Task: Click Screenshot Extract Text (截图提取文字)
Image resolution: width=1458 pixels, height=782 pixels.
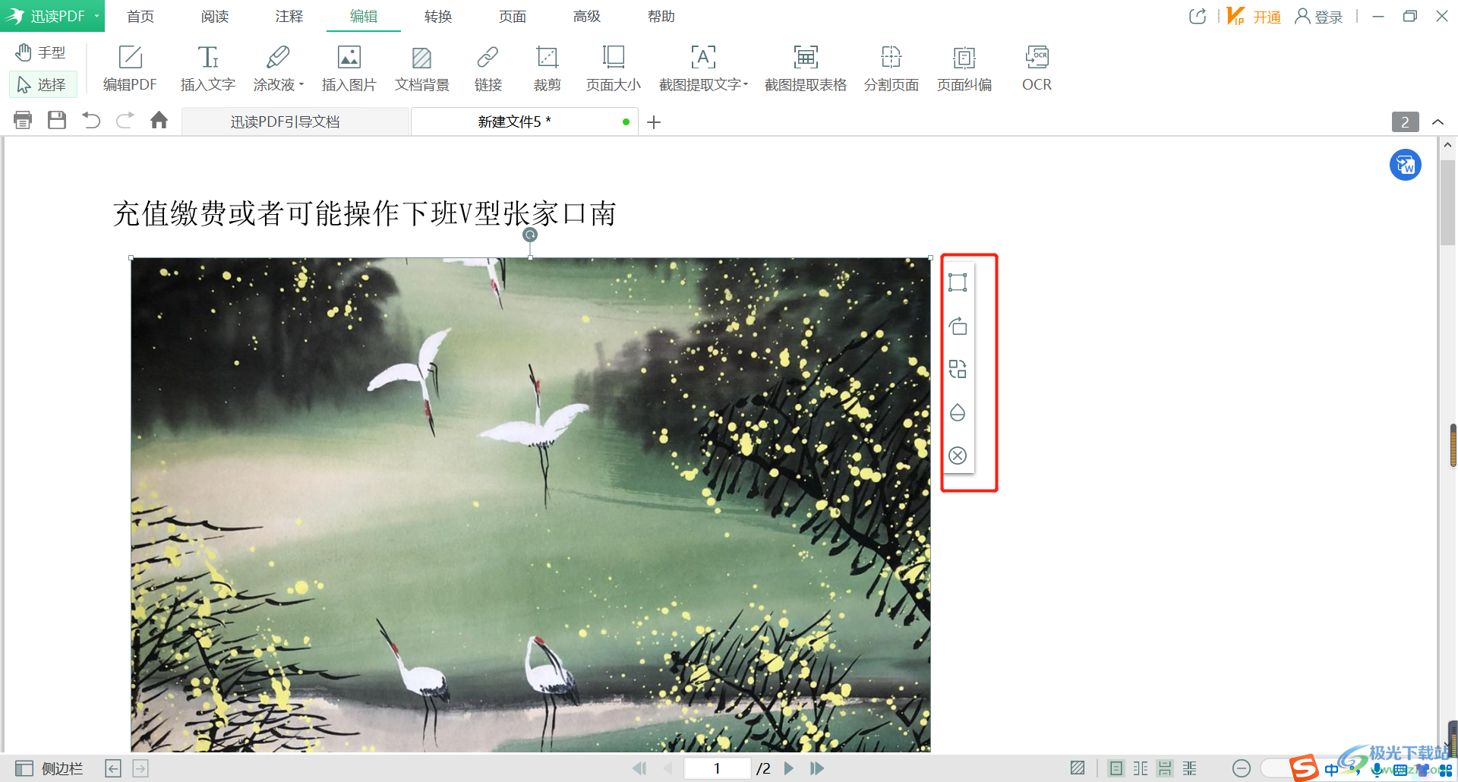Action: click(x=699, y=68)
